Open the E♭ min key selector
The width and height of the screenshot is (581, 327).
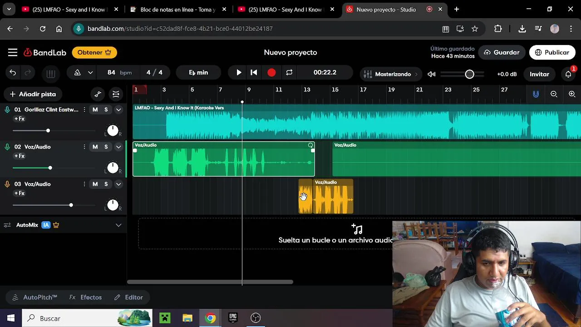click(198, 73)
